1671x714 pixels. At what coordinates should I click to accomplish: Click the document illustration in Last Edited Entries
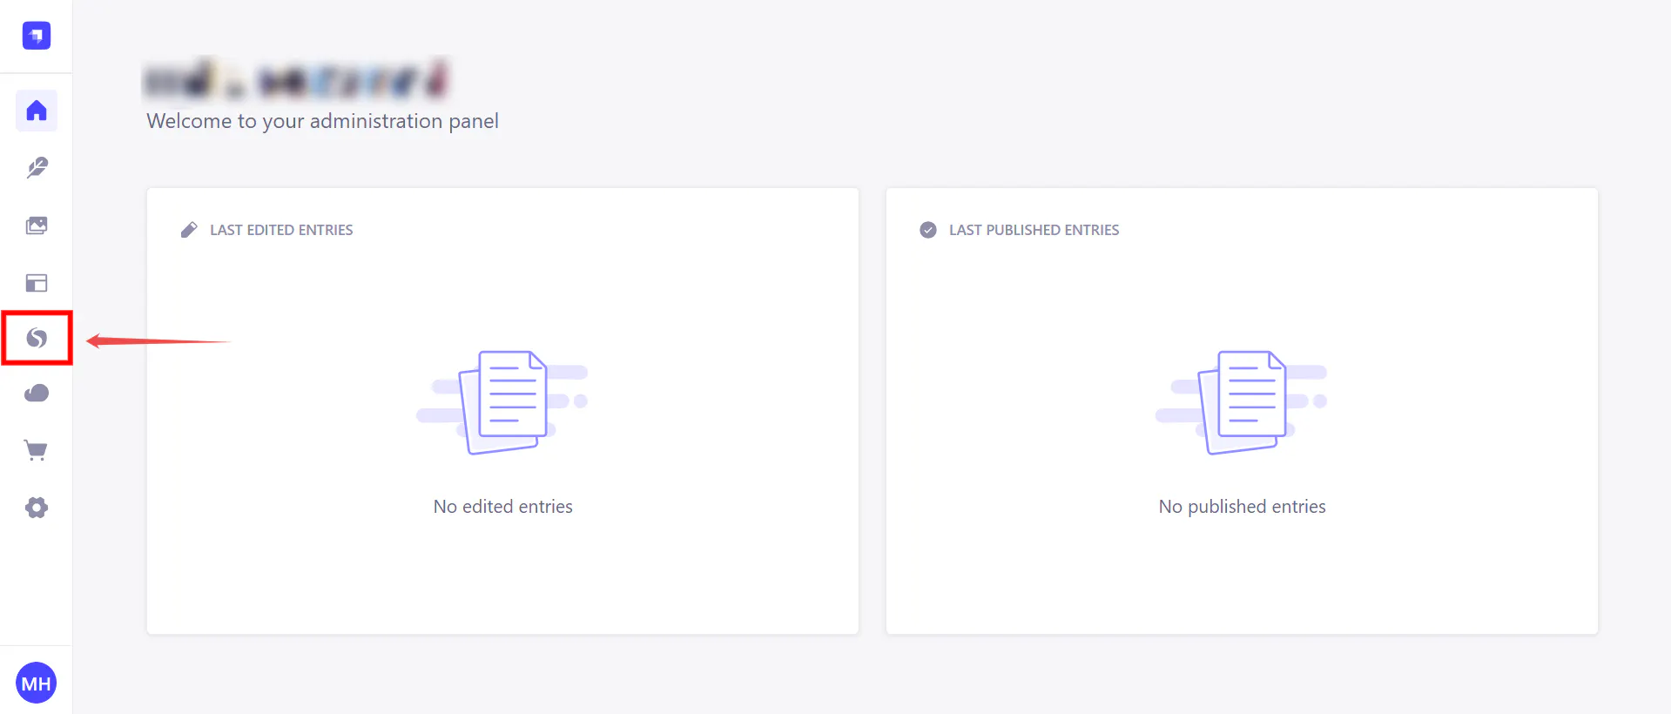[x=502, y=402]
